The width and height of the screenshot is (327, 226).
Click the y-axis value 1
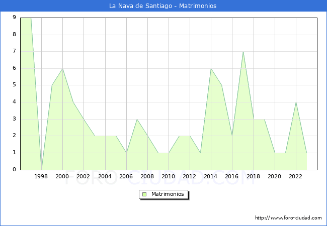click(14, 153)
